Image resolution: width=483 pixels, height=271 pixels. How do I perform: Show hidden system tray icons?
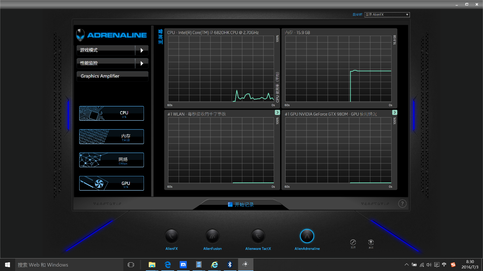click(x=407, y=265)
